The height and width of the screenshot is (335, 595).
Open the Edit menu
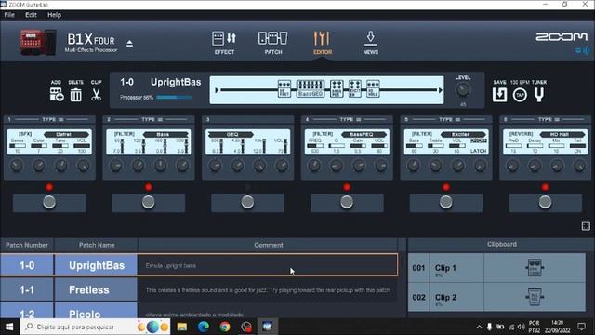pos(31,15)
